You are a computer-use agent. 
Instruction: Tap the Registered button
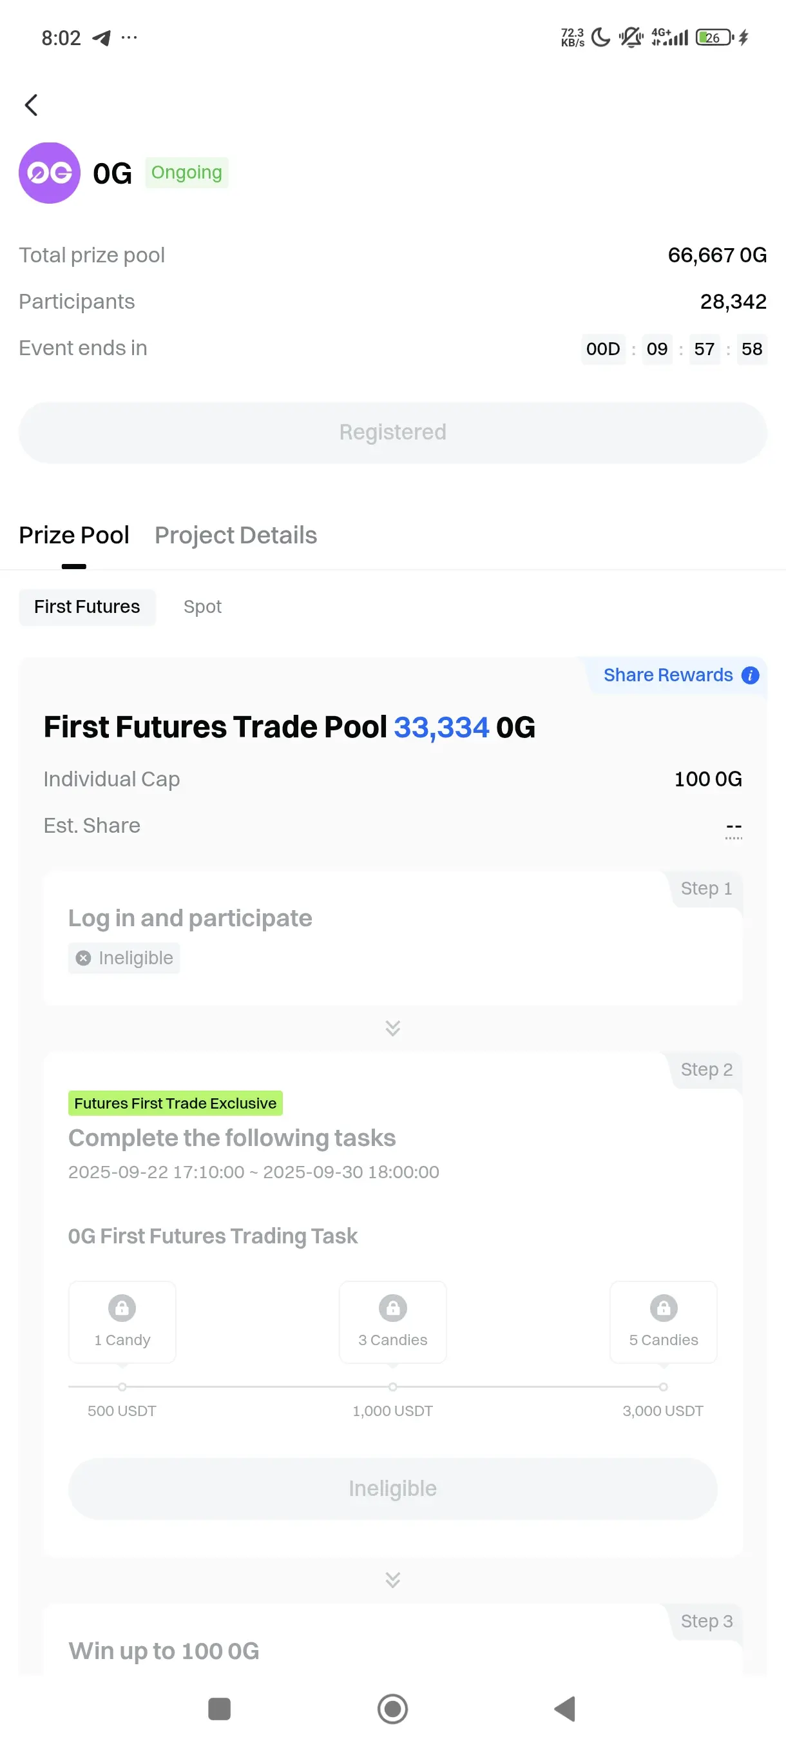pyautogui.click(x=392, y=432)
